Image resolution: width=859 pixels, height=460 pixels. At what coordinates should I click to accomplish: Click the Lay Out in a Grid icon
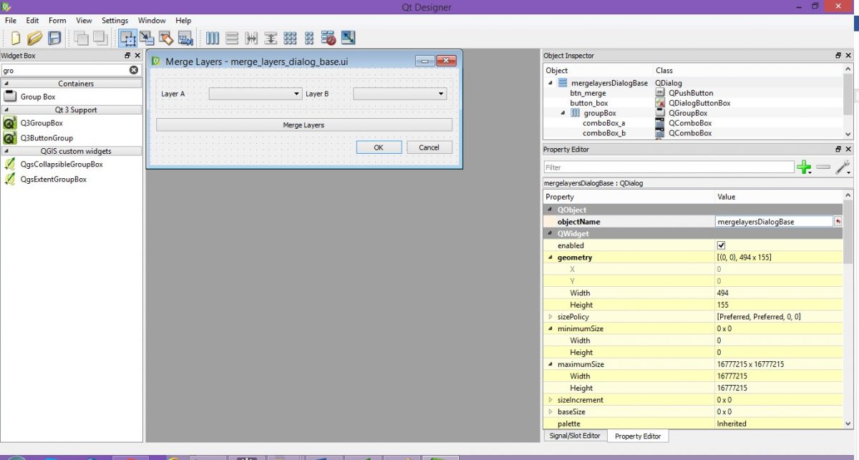(290, 38)
